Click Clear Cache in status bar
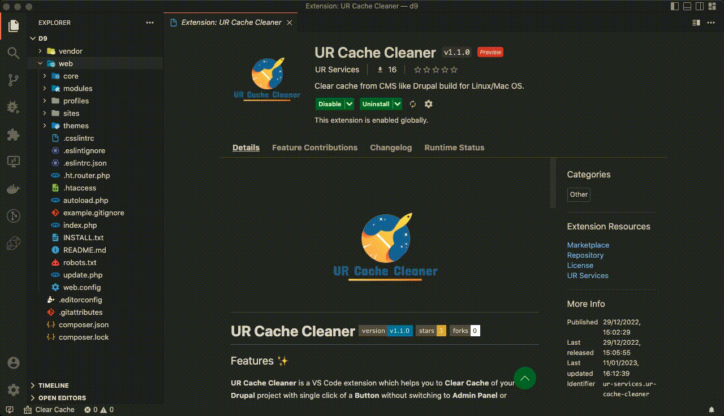 tap(49, 410)
